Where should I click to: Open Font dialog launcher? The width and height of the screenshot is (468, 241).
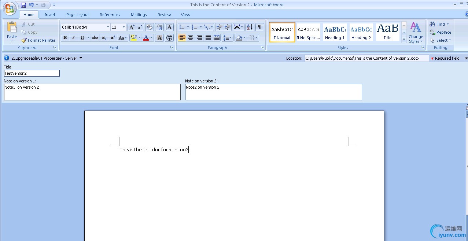(x=172, y=48)
